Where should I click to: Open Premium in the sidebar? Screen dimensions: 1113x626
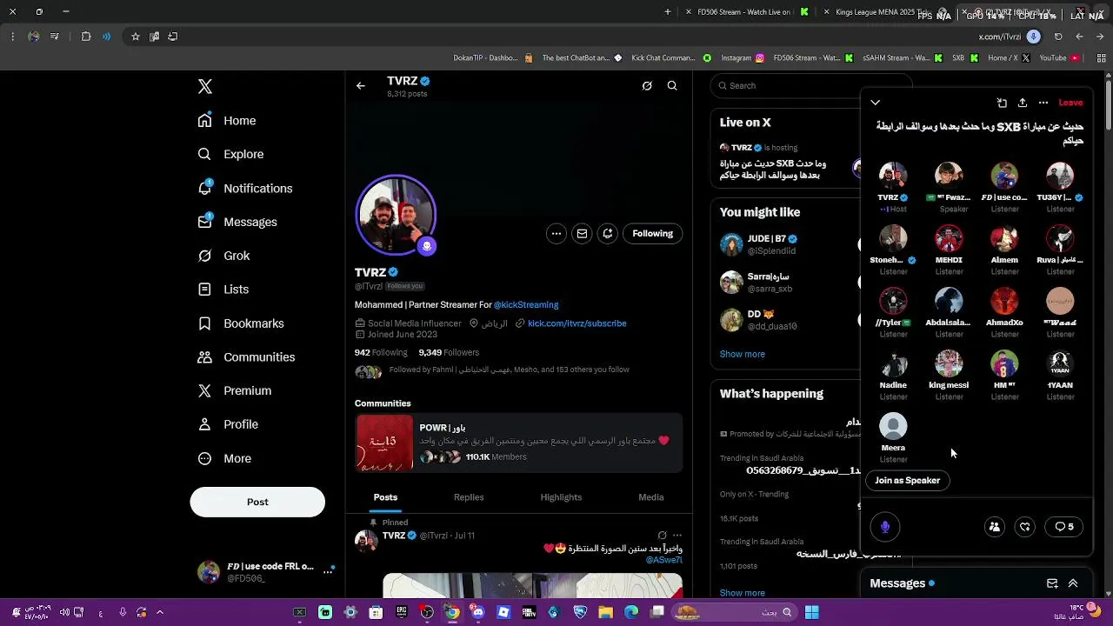[x=235, y=390]
